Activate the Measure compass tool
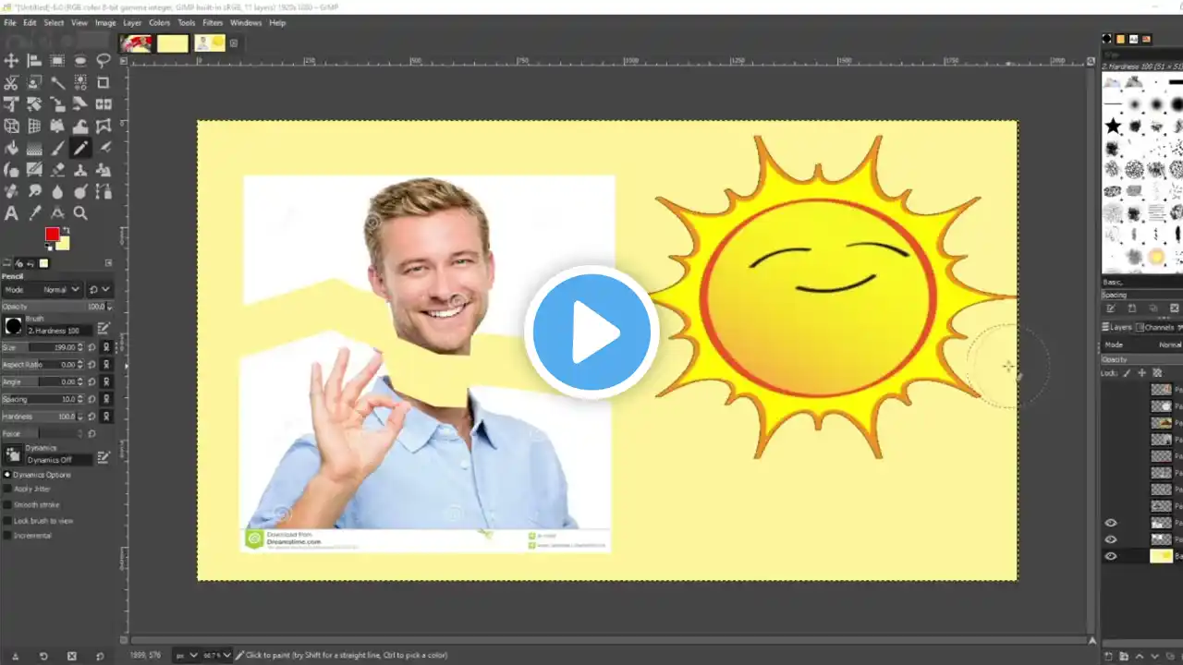This screenshot has width=1183, height=665. [x=57, y=213]
